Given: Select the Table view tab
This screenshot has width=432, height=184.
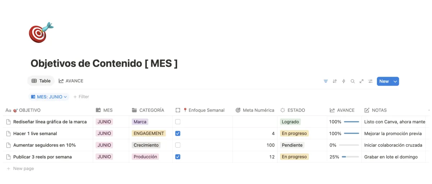Looking at the screenshot, I should (41, 81).
